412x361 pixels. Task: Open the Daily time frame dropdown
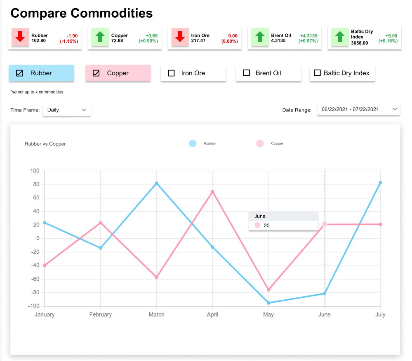(67, 110)
